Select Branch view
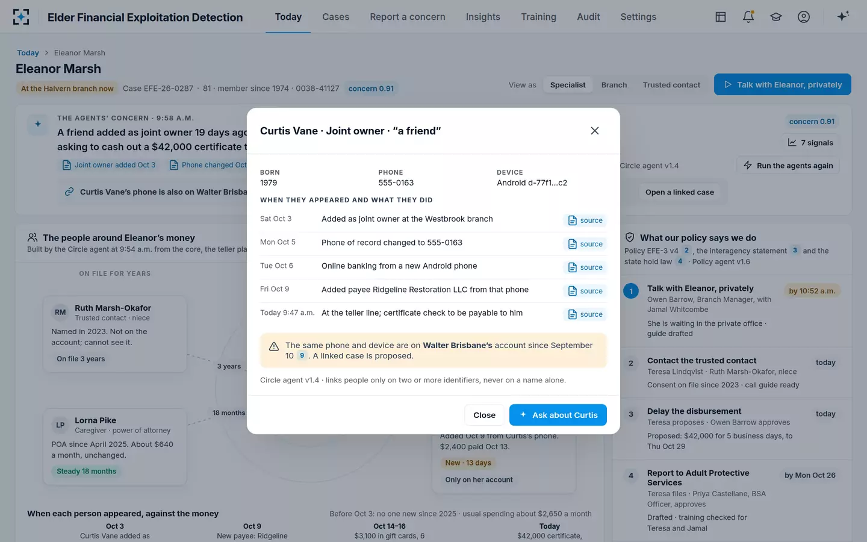 (614, 85)
